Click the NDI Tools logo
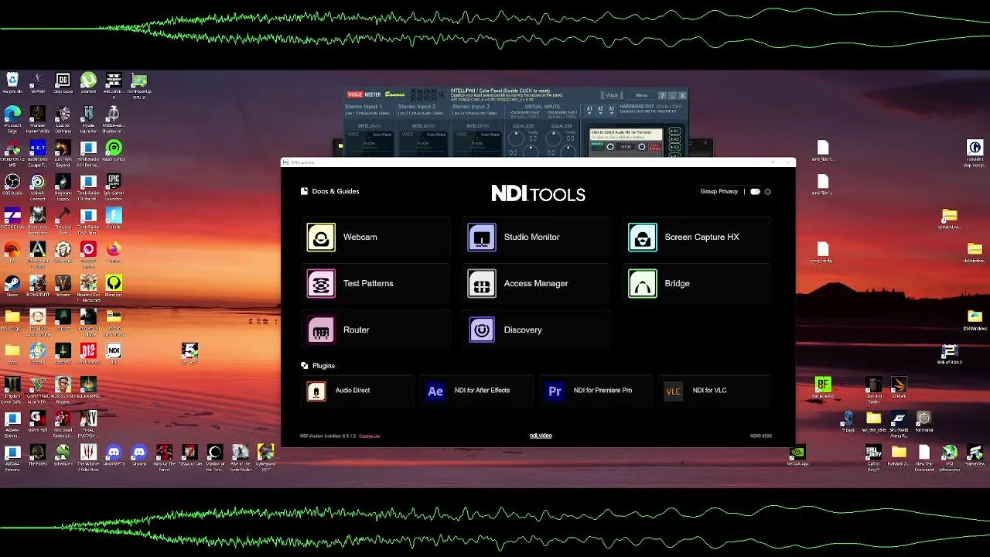Viewport: 990px width, 557px height. pos(538,193)
